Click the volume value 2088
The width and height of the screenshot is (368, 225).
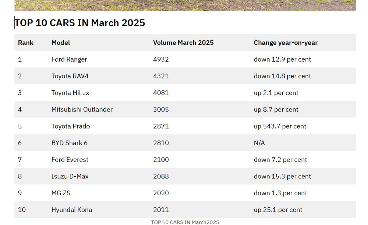pos(161,176)
